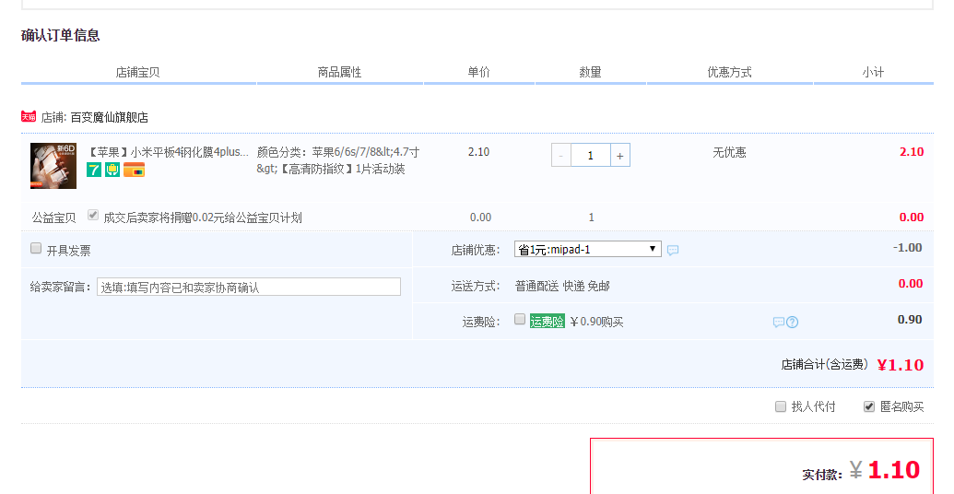Decrease quantity with the minus button

click(x=561, y=156)
